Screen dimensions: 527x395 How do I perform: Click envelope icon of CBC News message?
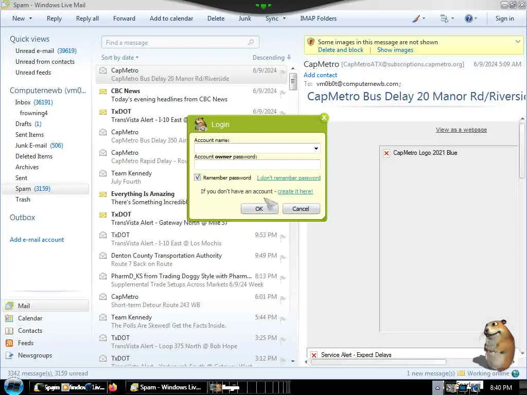coord(103,91)
